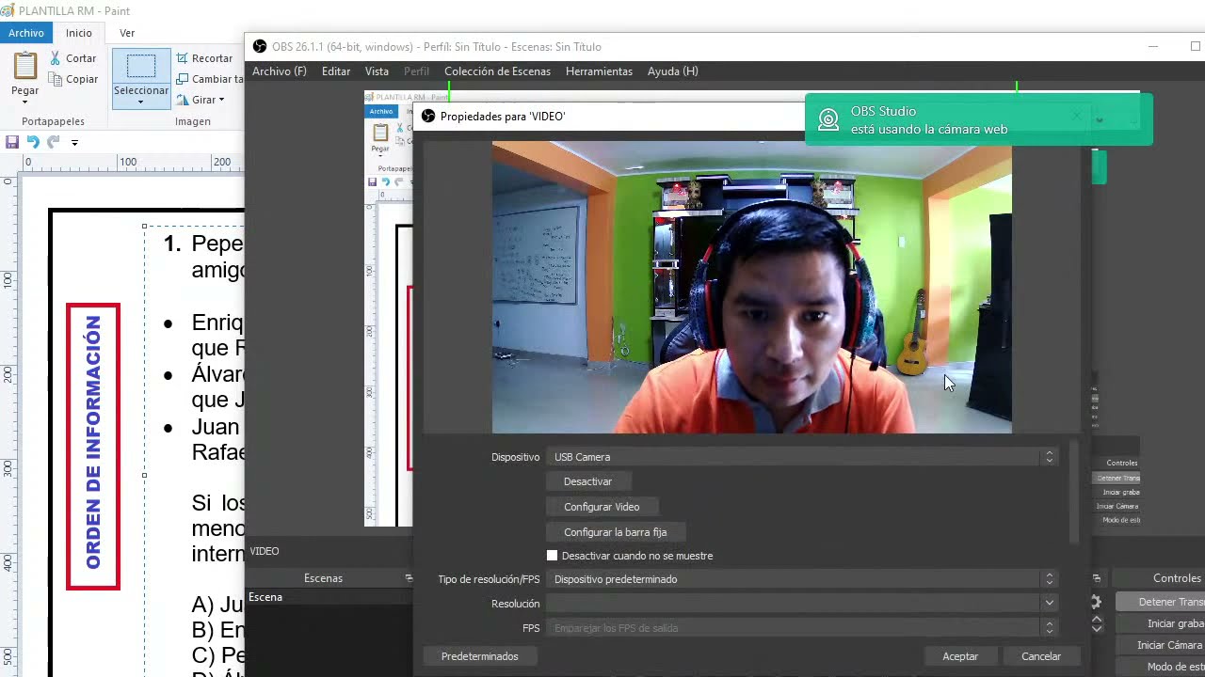Click Aceptar to confirm properties
Viewport: 1205px width, 677px height.
point(960,656)
